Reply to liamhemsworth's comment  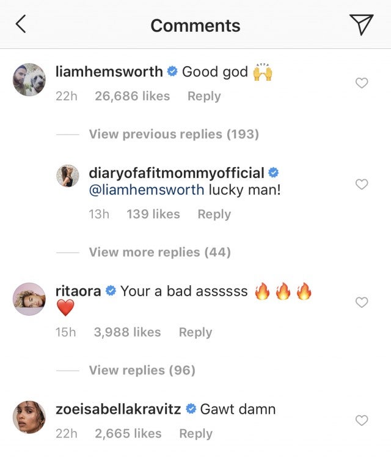click(x=204, y=96)
